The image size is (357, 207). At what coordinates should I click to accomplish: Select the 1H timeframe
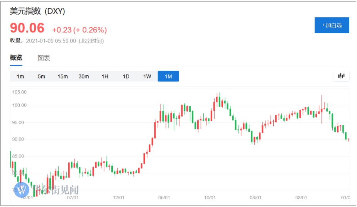[x=105, y=76]
